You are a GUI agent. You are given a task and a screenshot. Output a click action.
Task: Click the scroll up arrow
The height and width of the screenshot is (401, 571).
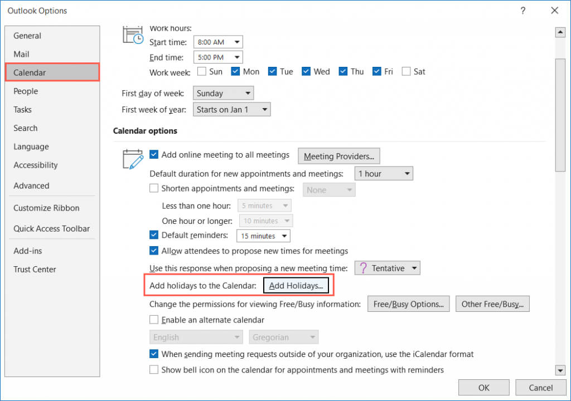560,32
